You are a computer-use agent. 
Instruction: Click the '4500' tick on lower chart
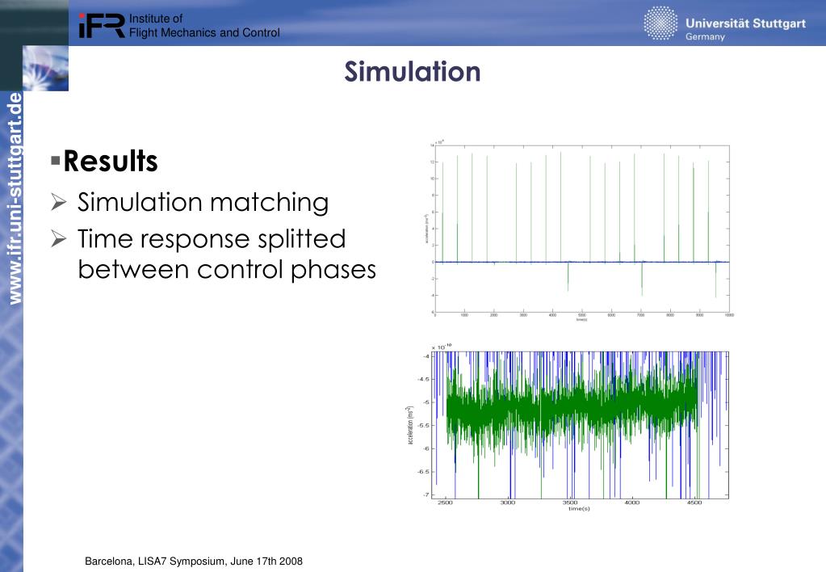point(694,503)
